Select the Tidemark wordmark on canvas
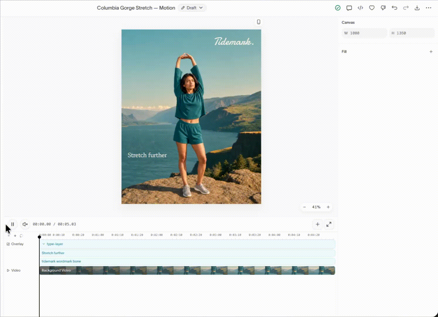Image resolution: width=438 pixels, height=317 pixels. click(x=234, y=41)
